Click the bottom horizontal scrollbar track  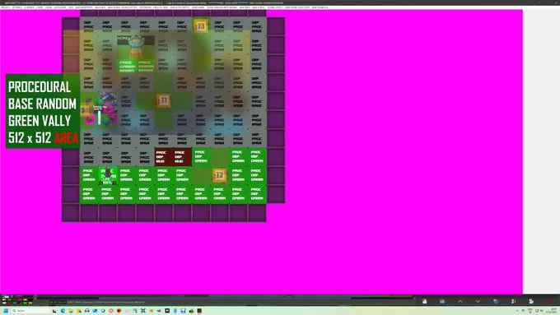tap(225, 297)
